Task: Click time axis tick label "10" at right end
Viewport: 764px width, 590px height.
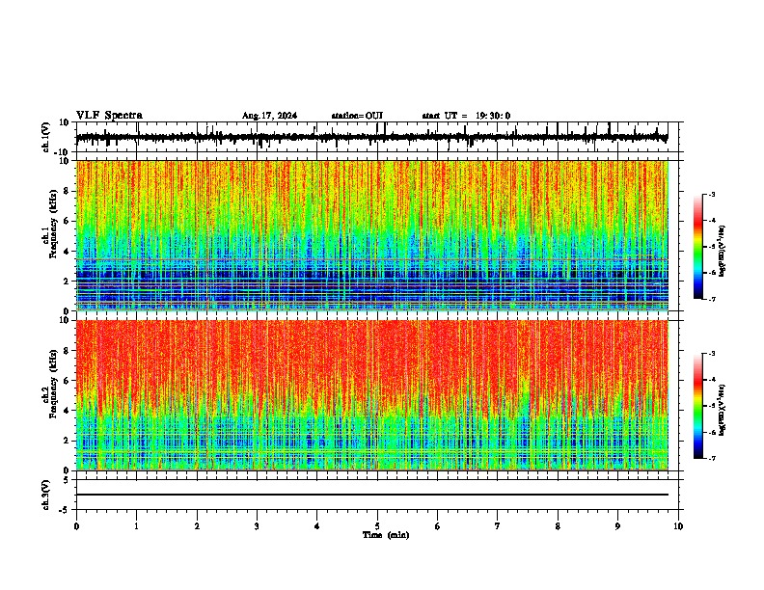Action: click(678, 526)
